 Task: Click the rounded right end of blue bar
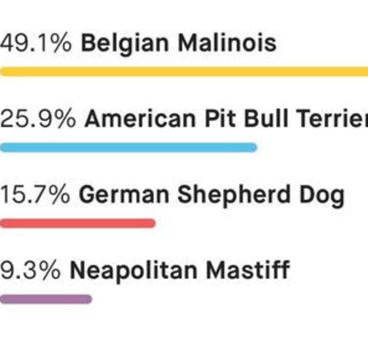(x=253, y=148)
